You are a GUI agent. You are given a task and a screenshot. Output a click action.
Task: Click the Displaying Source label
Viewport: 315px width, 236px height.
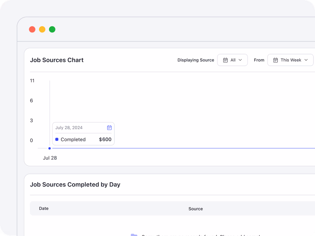(x=196, y=60)
